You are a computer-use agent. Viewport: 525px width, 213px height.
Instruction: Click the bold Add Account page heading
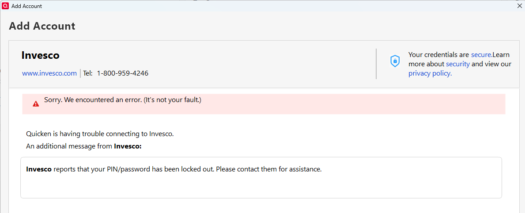(42, 26)
